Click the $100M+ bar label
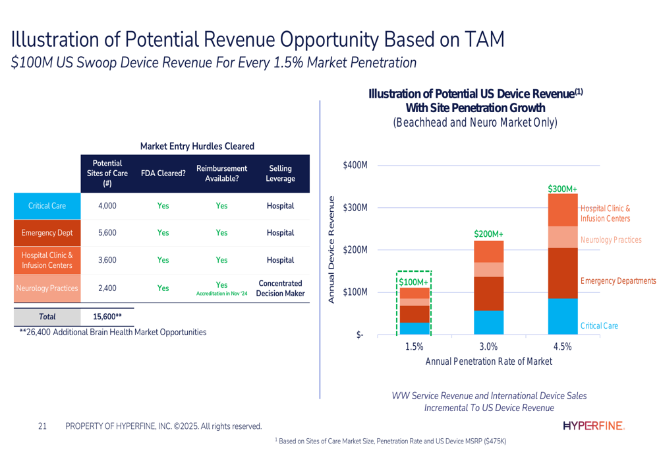 click(414, 282)
